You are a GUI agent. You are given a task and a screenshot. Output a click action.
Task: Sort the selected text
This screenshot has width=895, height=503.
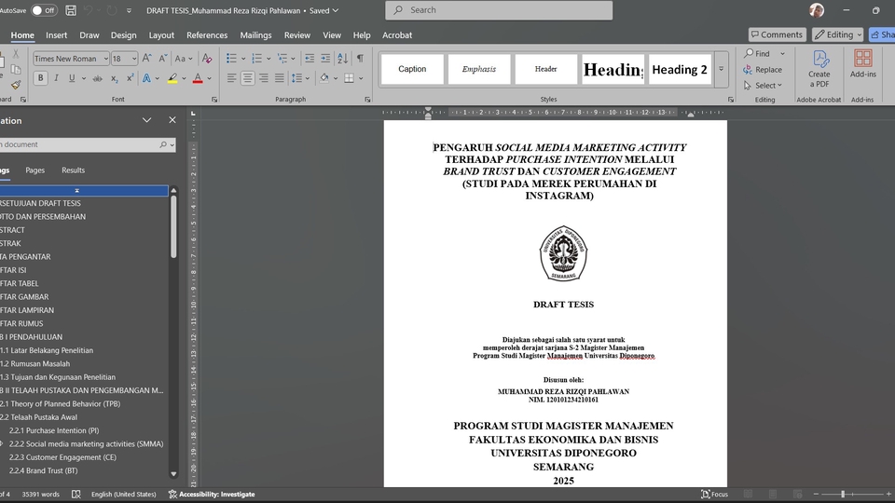pyautogui.click(x=342, y=58)
